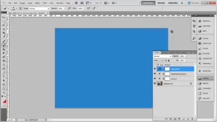The width and height of the screenshot is (217, 122).
Task: Hide the Brightness/Contrast 2 layer
Action: [x=155, y=74]
